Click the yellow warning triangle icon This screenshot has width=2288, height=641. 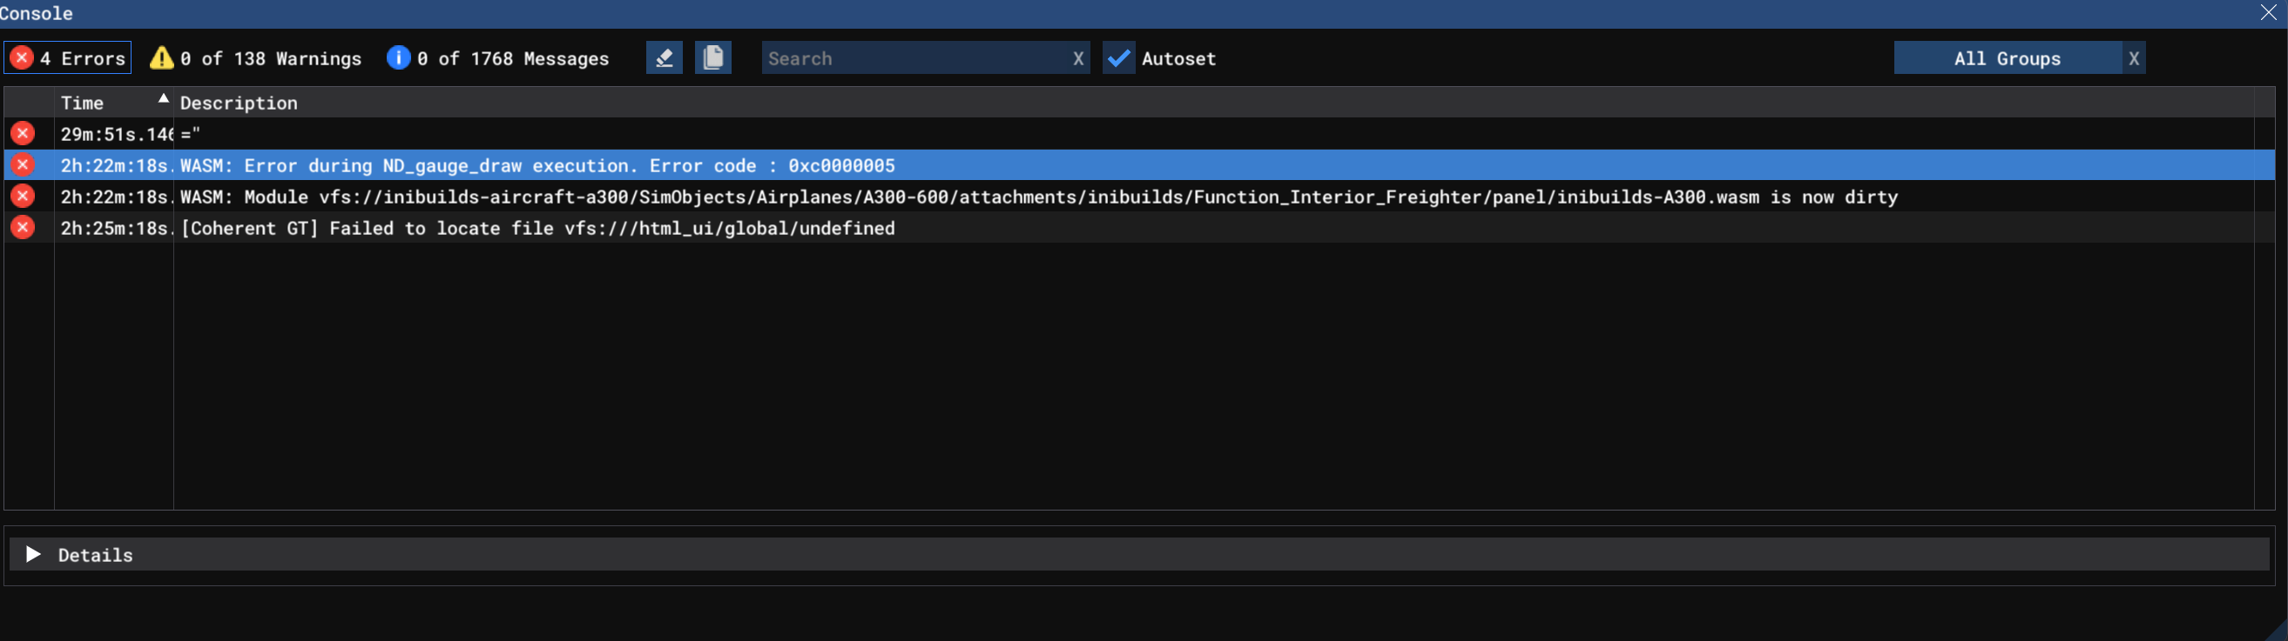pyautogui.click(x=161, y=58)
